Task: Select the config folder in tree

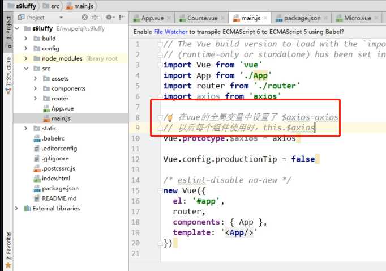Action: click(x=50, y=48)
